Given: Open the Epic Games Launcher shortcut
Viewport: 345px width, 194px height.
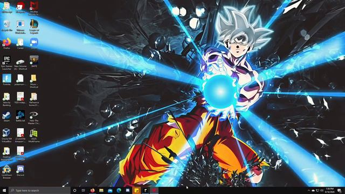Looking at the screenshot, I should tap(6, 63).
